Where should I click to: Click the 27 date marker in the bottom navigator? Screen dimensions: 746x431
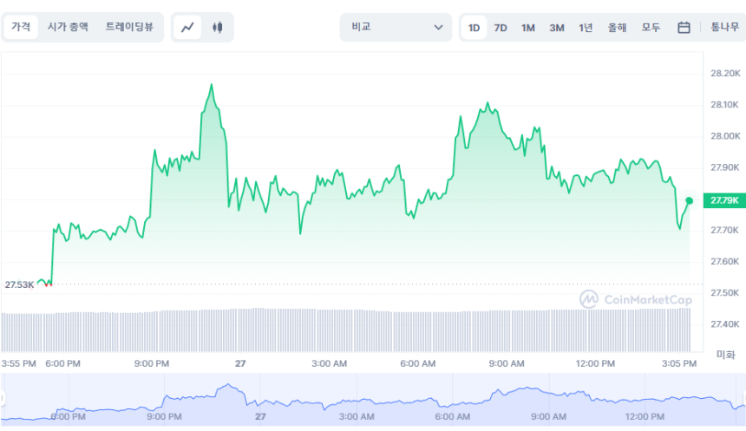(x=259, y=417)
